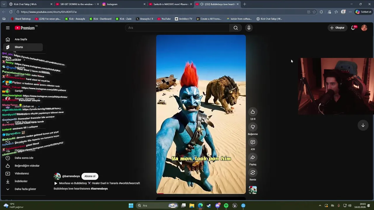
Task: Open the Moofasa vs Bubbleboy video link
Action: pyautogui.click(x=97, y=183)
